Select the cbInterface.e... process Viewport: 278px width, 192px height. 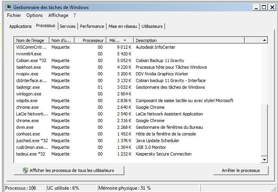pos(137,80)
